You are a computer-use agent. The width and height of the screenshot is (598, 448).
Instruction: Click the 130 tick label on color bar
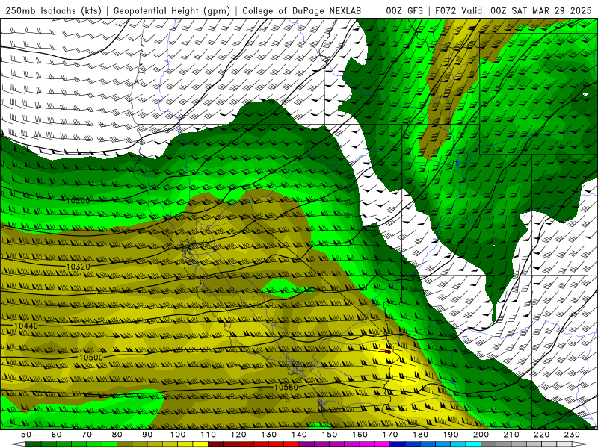(268, 435)
